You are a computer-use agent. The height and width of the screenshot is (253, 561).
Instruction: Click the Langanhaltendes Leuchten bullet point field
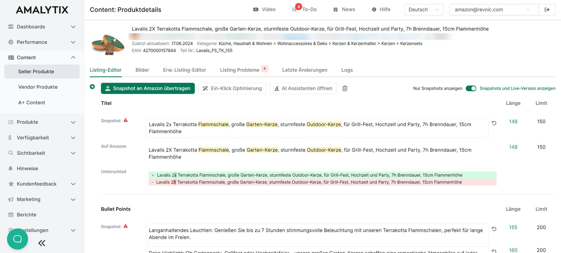pos(317,234)
